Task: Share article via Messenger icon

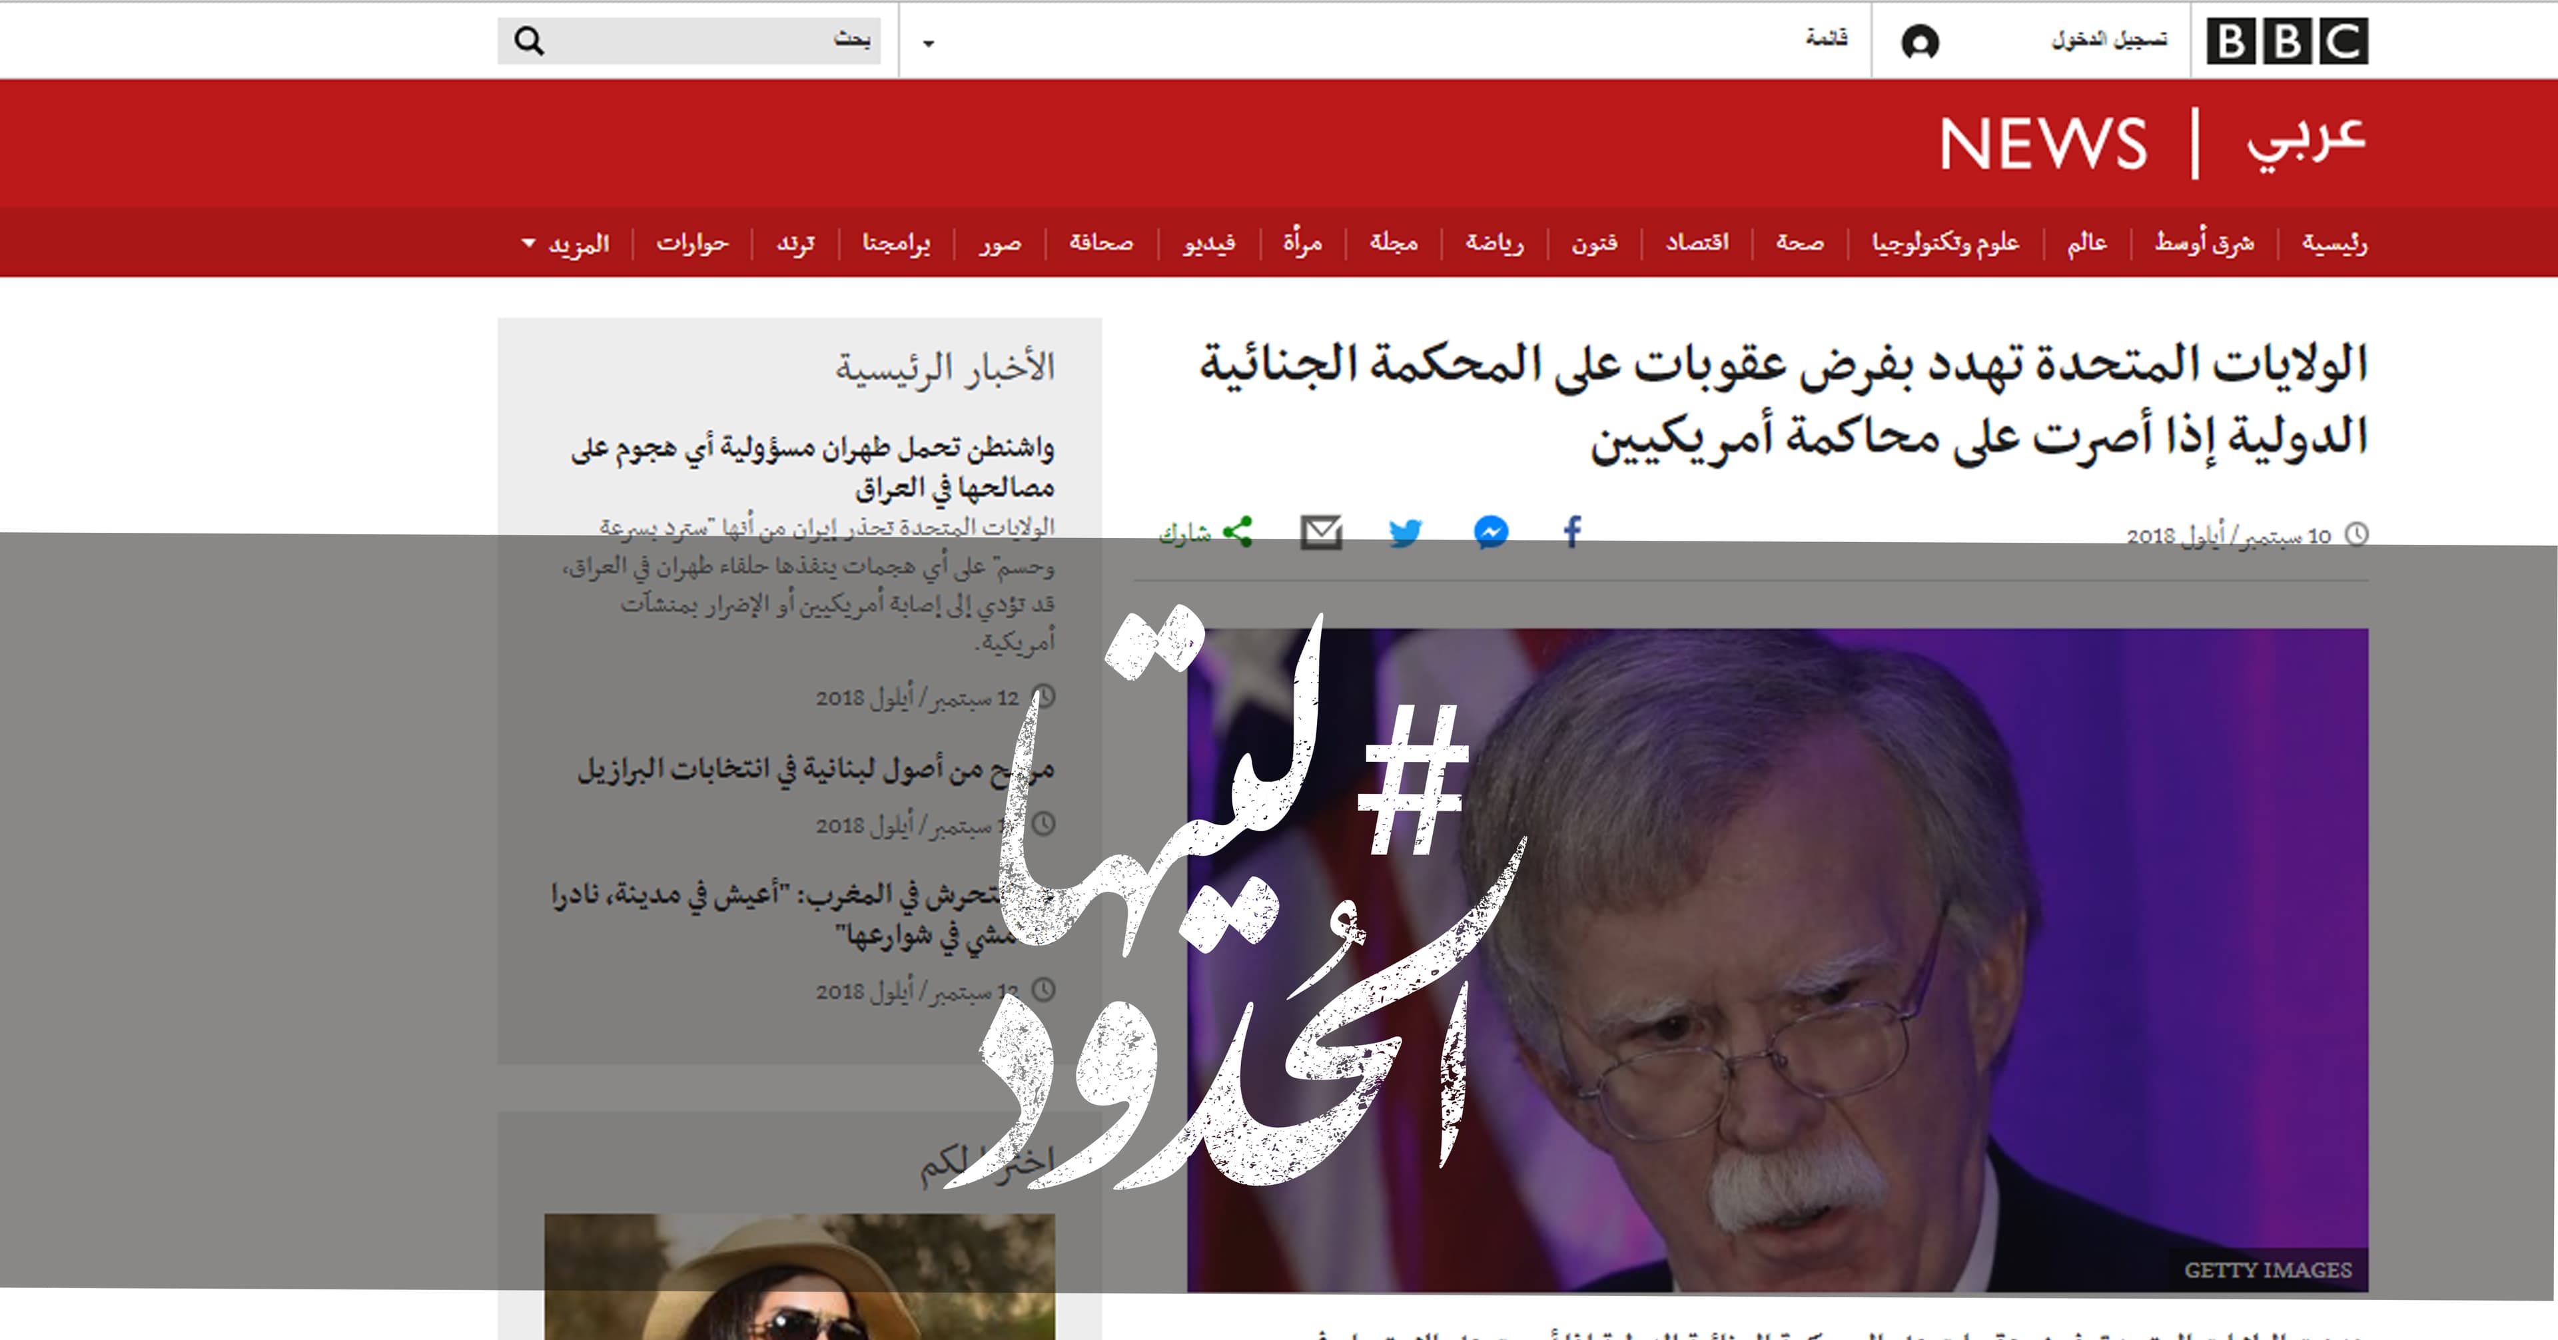Action: tap(1491, 532)
